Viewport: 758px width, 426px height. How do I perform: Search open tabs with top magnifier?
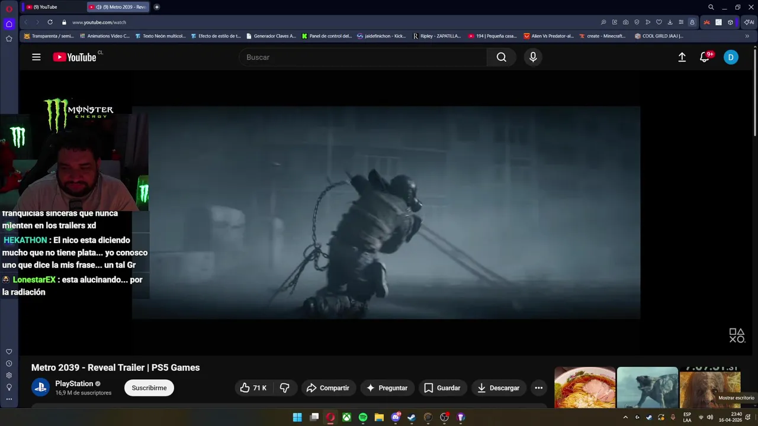711,7
